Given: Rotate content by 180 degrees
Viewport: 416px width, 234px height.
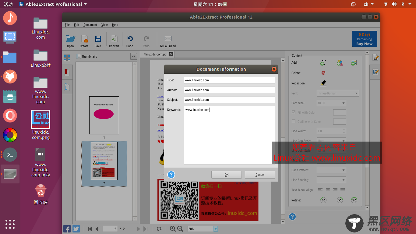Looking at the screenshot, I should click(x=354, y=200).
